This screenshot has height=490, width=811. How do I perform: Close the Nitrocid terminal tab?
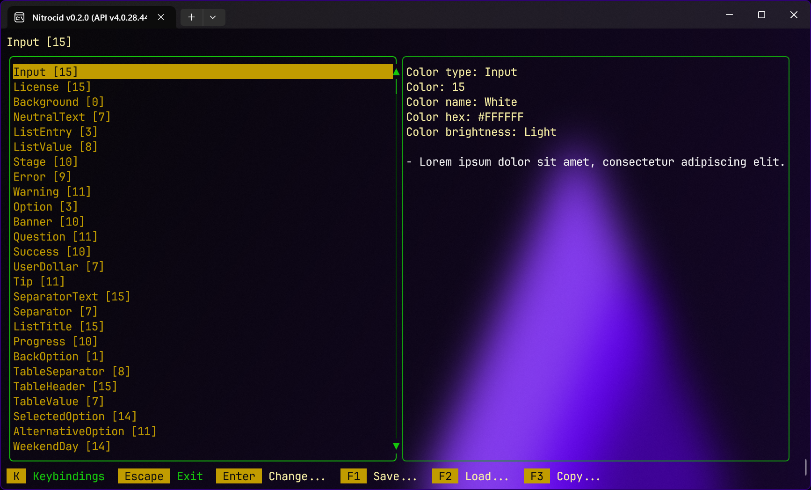161,17
